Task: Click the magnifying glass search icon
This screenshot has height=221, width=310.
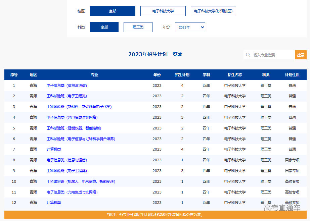Action: pos(248,55)
